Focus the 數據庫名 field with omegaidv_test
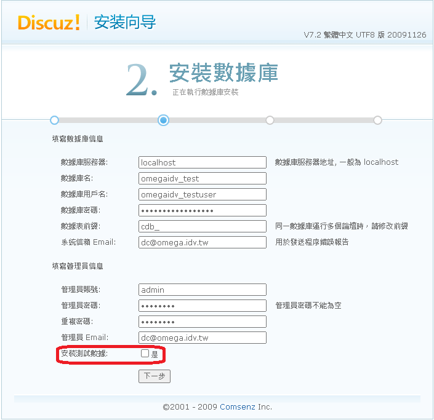The image size is (434, 420). point(202,178)
